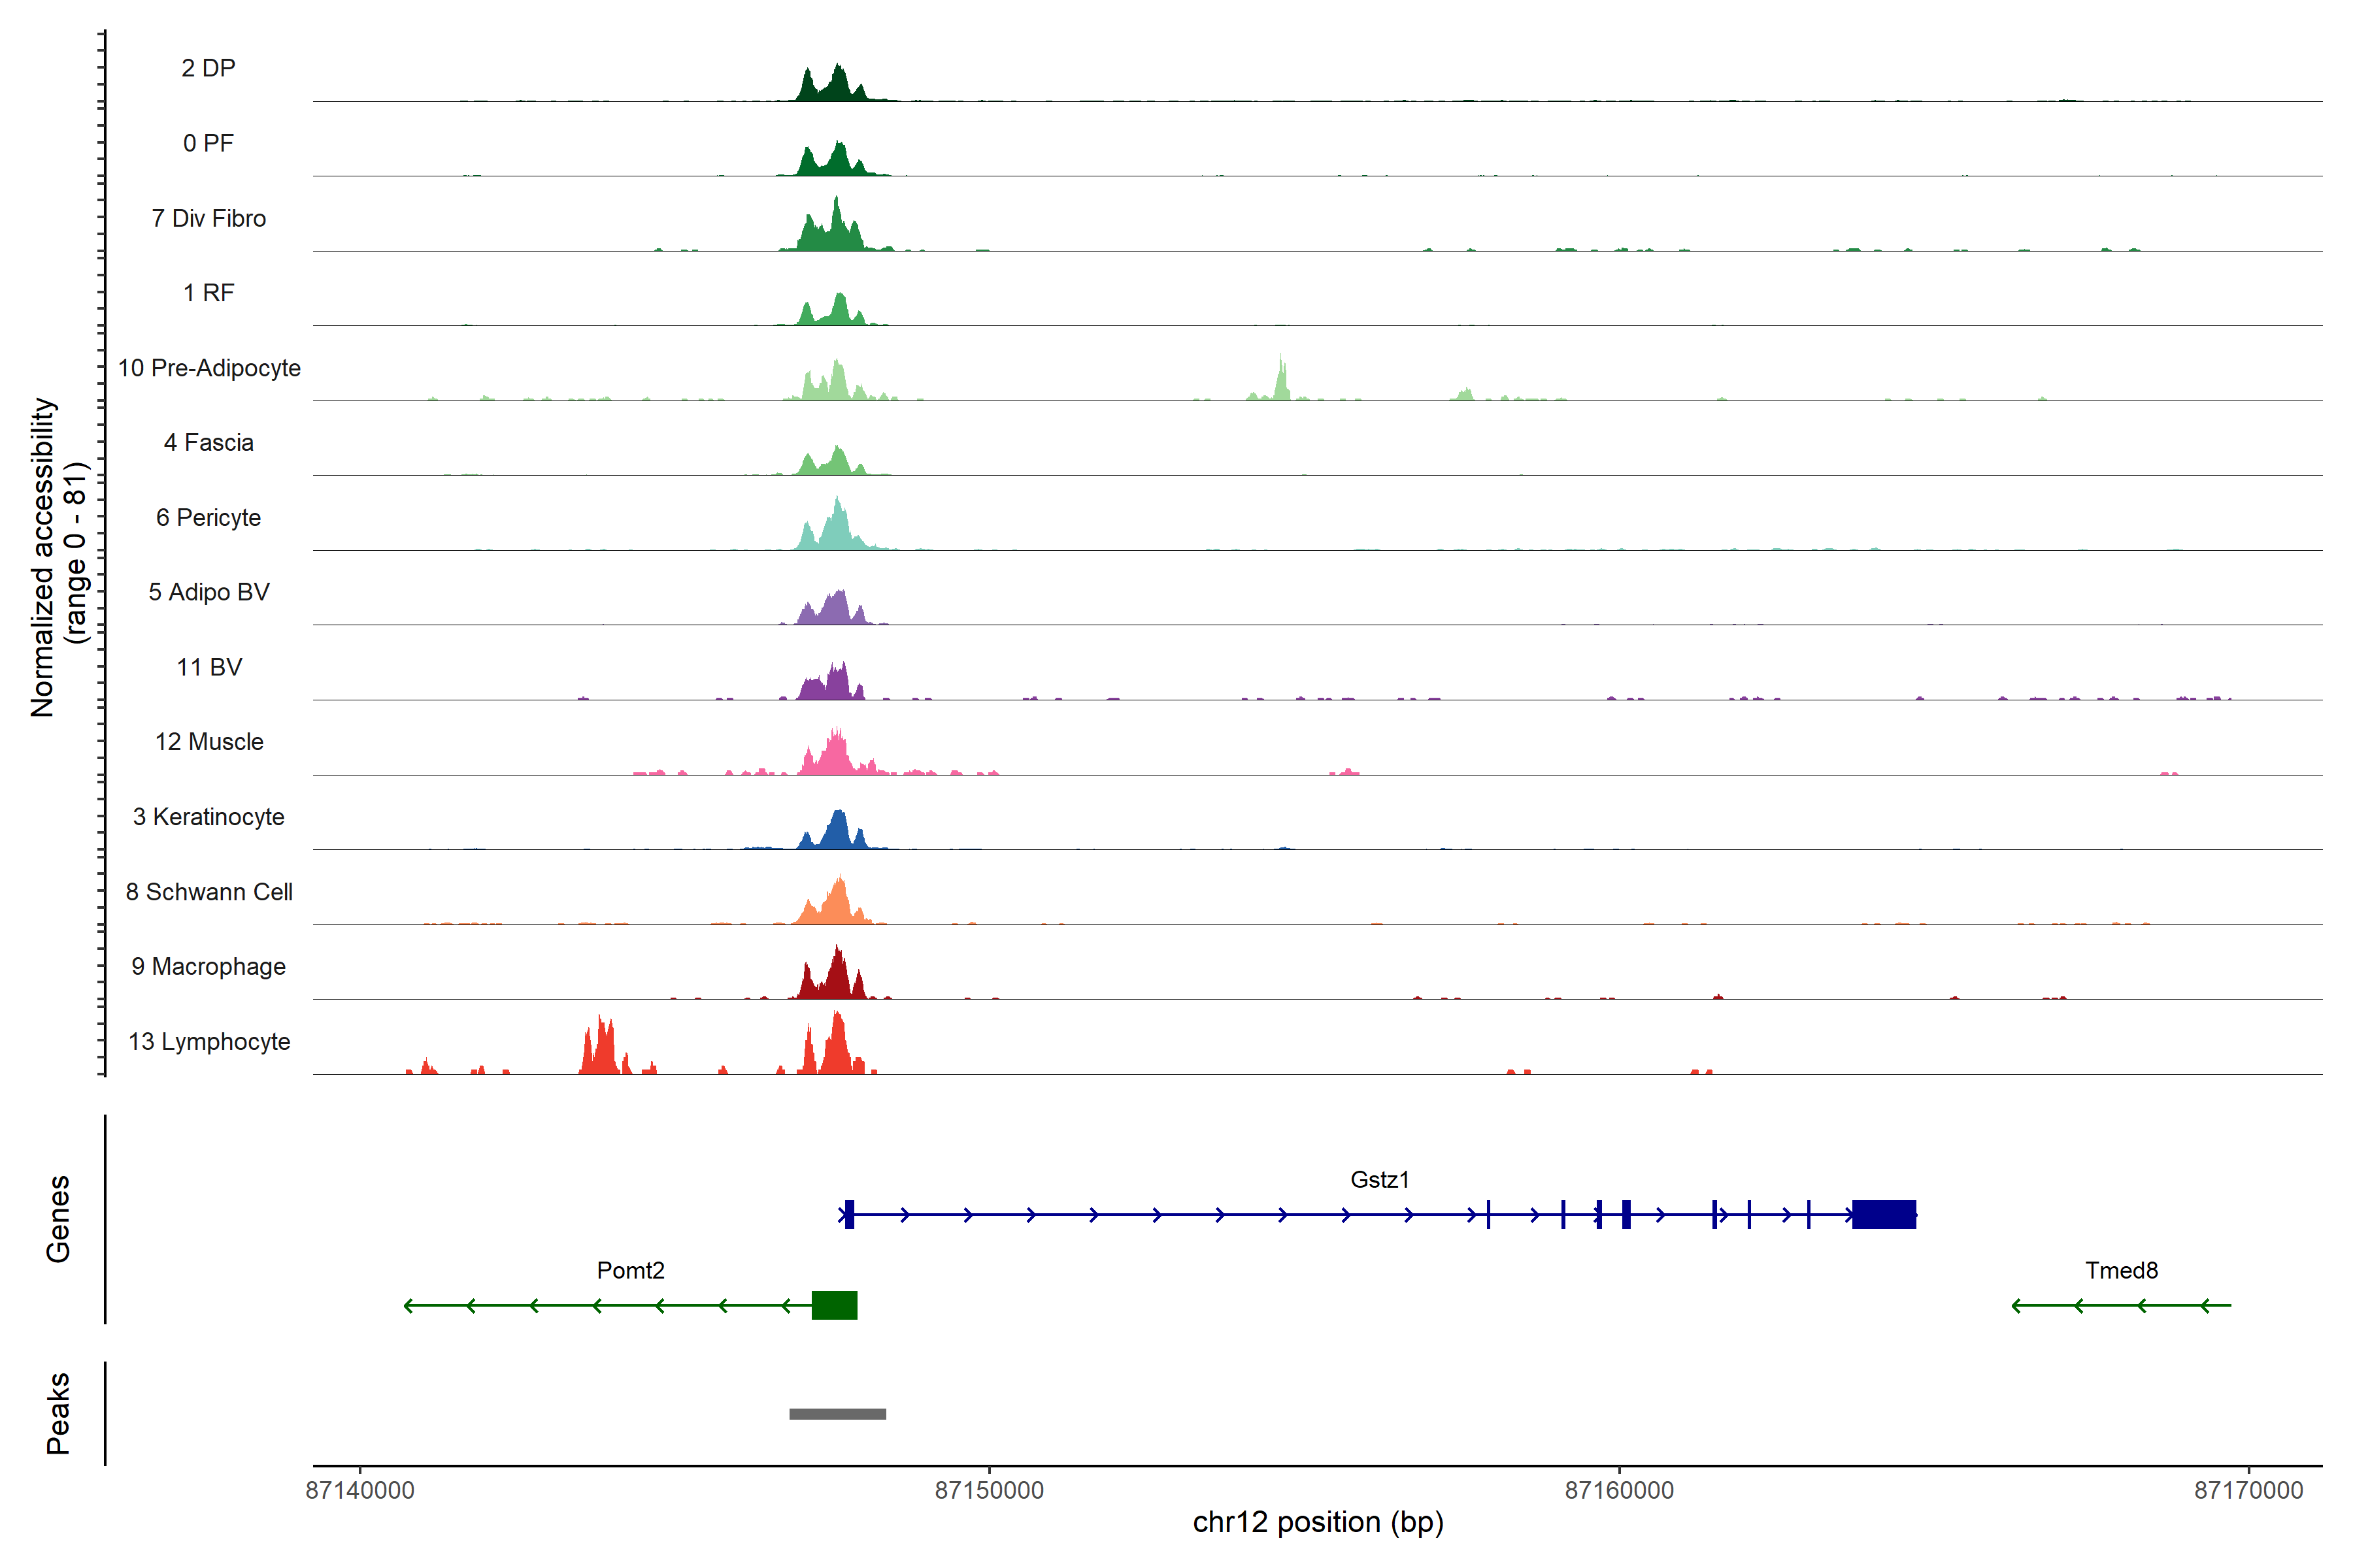Click the chr12 position (bp) axis title
This screenshot has width=2353, height=1568.
1318,1522
